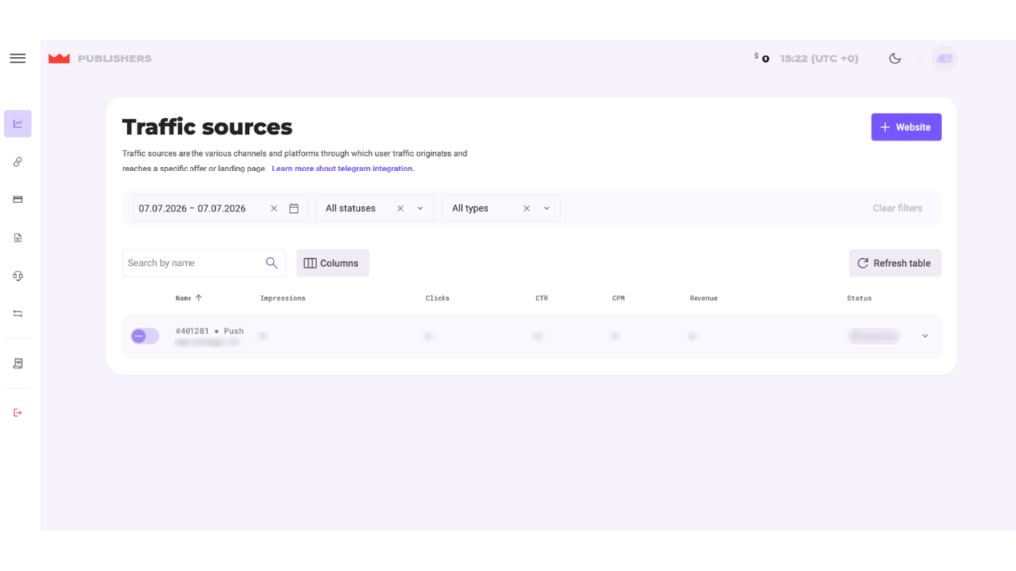This screenshot has height=571, width=1016.
Task: Click the red logout icon
Action: coord(18,413)
